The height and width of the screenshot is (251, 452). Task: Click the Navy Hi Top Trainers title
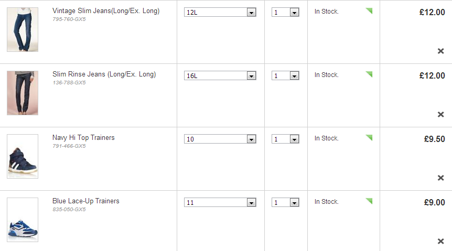(x=83, y=138)
